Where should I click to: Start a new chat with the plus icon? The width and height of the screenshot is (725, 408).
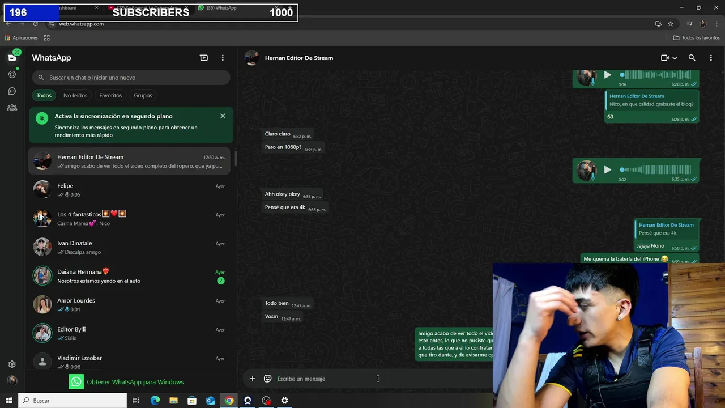pyautogui.click(x=204, y=58)
